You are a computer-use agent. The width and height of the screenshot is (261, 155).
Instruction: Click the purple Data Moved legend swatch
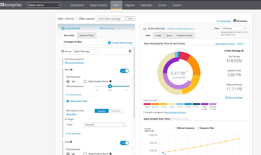205,104
